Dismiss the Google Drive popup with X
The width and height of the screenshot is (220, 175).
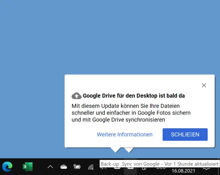click(204, 85)
